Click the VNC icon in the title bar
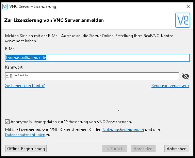 [5, 6]
